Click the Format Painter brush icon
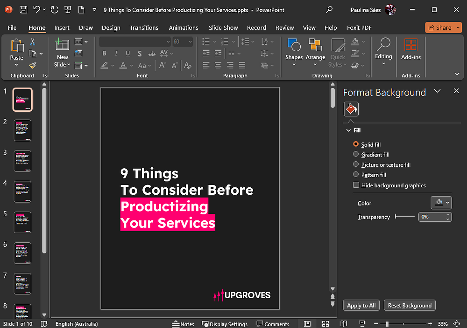This screenshot has width=467, height=328. click(x=33, y=65)
